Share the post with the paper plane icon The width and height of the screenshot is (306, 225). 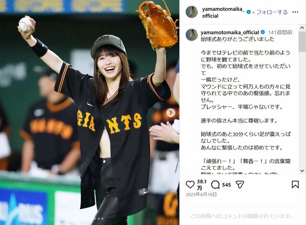point(240,185)
